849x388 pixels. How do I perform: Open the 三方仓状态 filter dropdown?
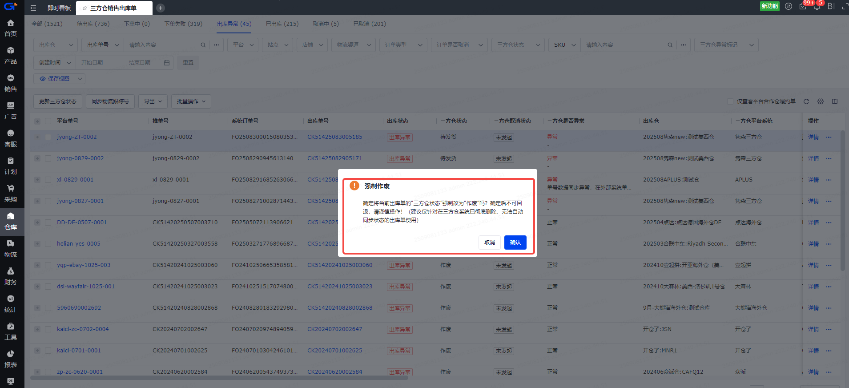pos(518,45)
